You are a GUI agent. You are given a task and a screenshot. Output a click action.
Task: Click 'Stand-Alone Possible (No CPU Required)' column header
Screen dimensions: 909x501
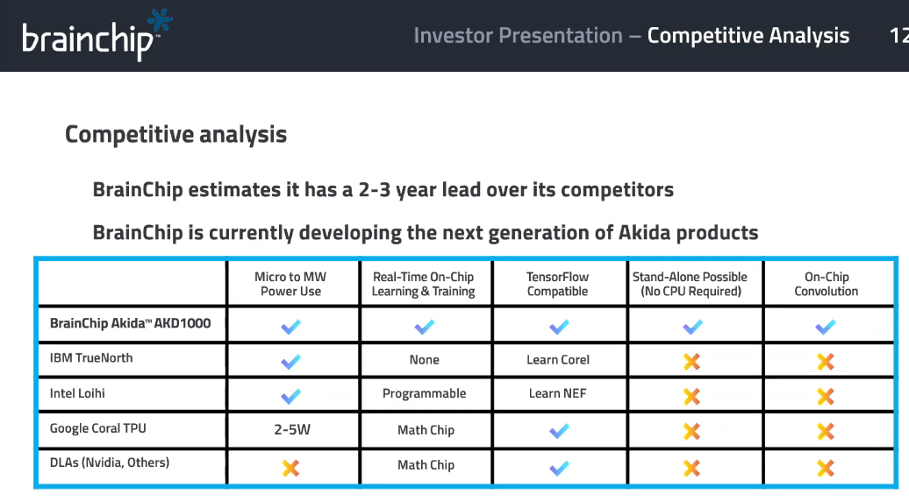(x=690, y=284)
